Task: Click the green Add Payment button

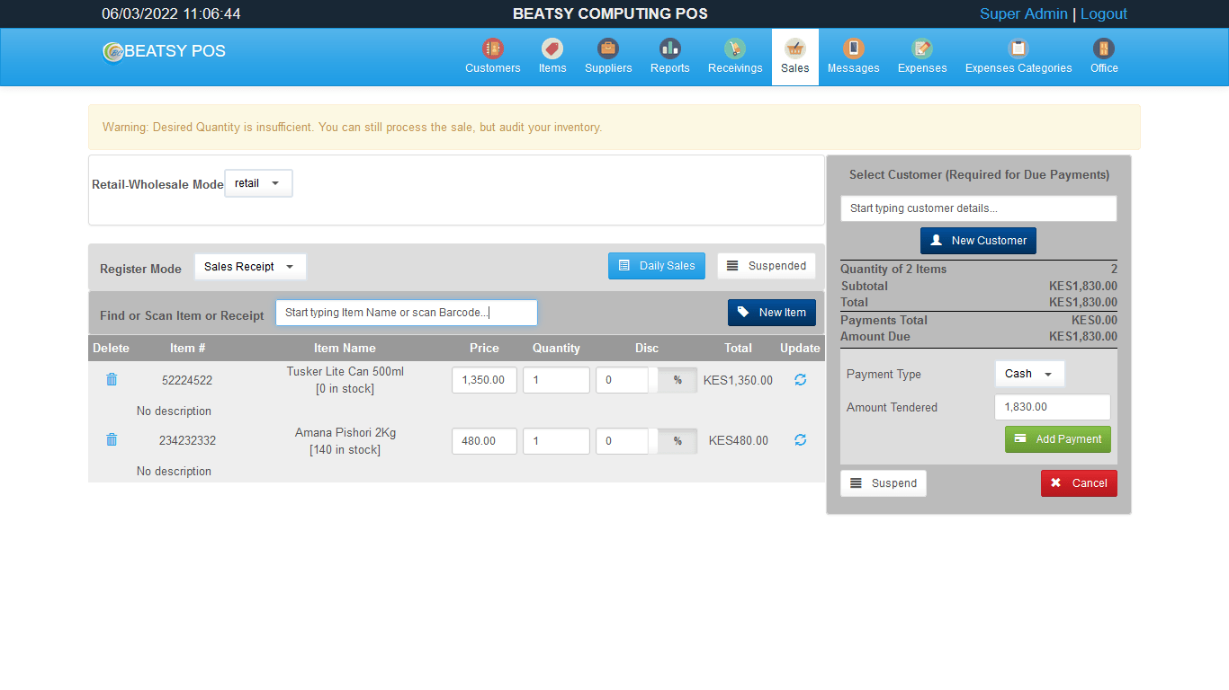Action: [x=1057, y=439]
